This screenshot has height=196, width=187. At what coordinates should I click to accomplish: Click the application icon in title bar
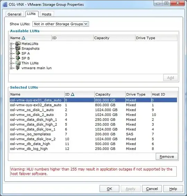5,5
